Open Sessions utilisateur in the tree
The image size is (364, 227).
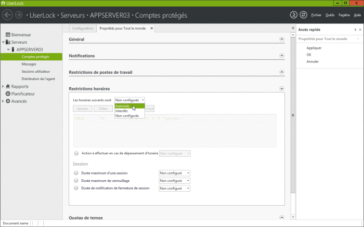pos(36,72)
